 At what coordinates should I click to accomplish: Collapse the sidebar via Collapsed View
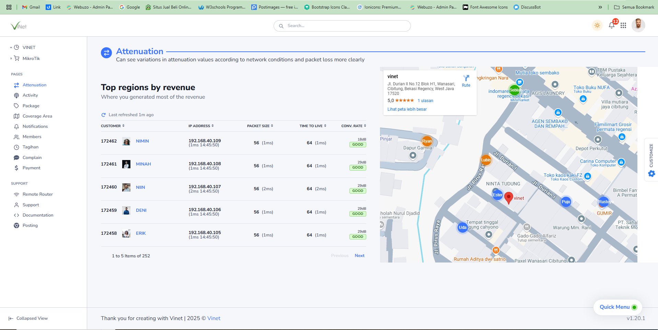pos(28,318)
